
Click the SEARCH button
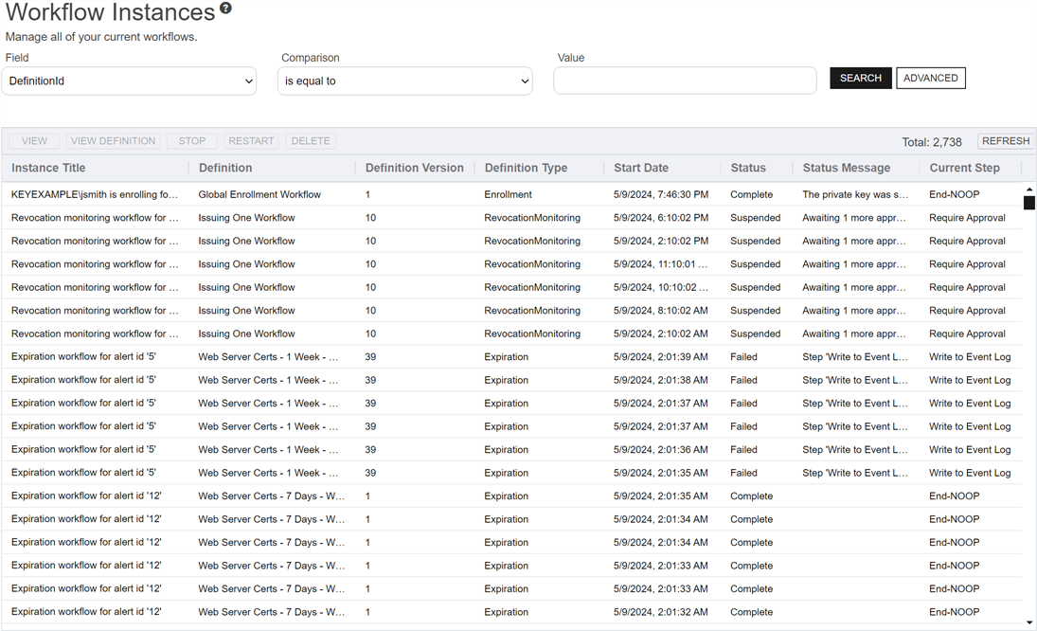[860, 78]
